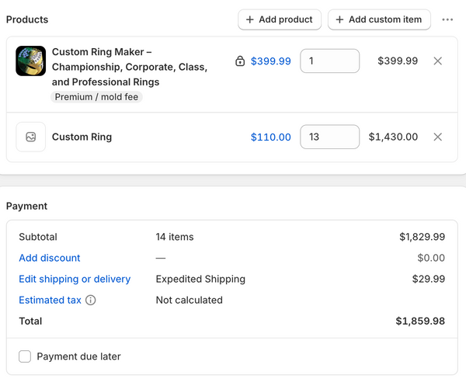Open Edit shipping or delivery
Viewport: 466px width, 379px height.
[x=75, y=279]
